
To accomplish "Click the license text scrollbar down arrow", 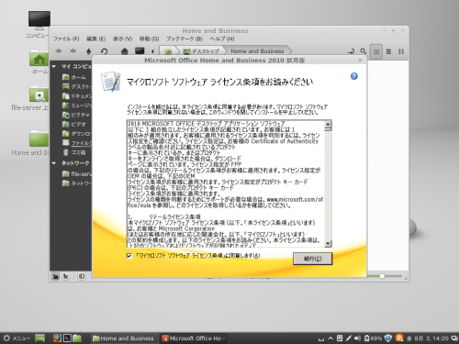I will click(x=328, y=244).
